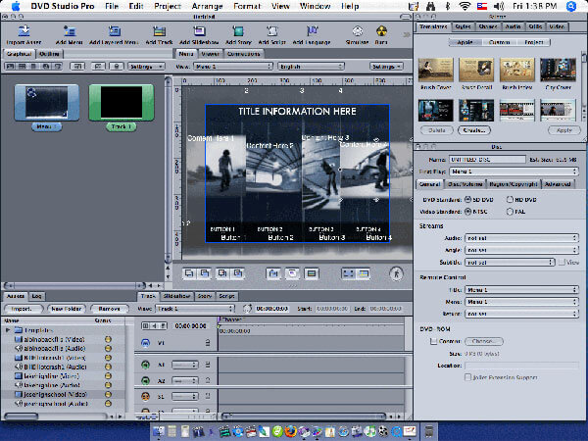Select the HD DVD radio button
588x441 pixels.
(508, 199)
